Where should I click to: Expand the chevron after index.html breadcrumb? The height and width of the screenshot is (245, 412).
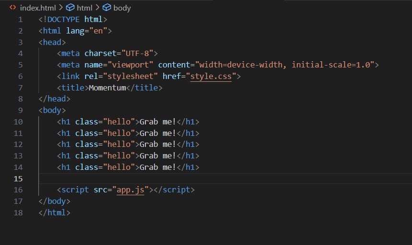pyautogui.click(x=61, y=8)
